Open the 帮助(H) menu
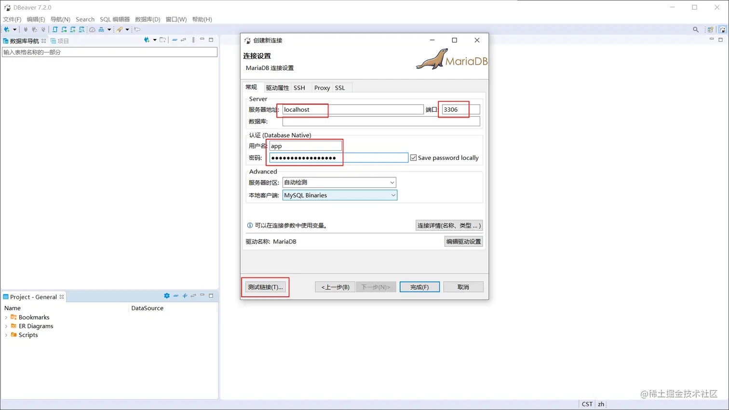The width and height of the screenshot is (729, 410). click(202, 19)
